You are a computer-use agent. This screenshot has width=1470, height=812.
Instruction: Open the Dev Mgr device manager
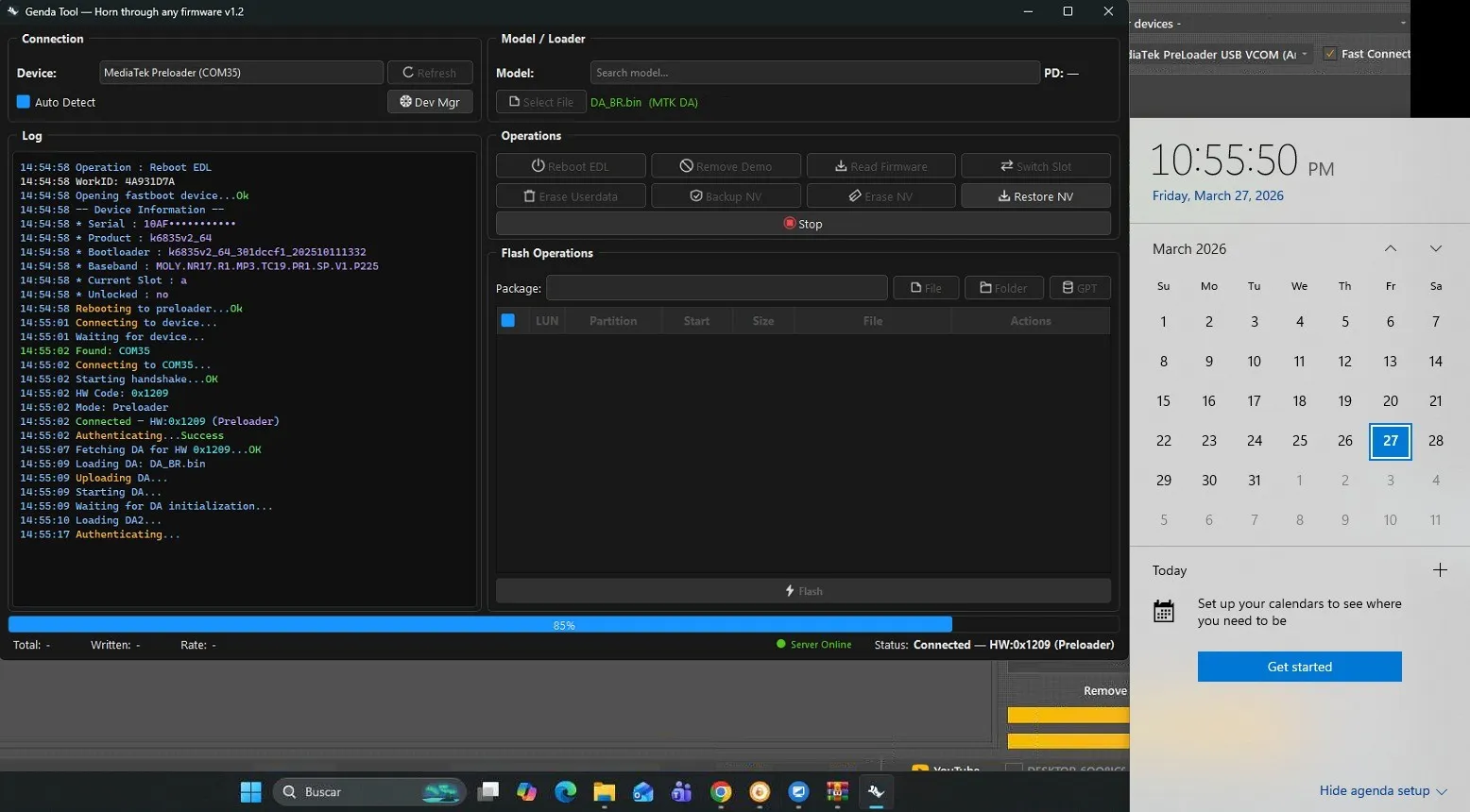430,102
